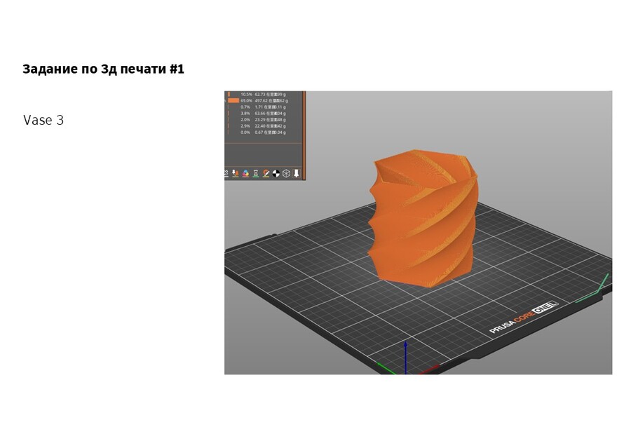Select the orange twisted vase model
This screenshot has height=448, width=631.
(x=423, y=219)
